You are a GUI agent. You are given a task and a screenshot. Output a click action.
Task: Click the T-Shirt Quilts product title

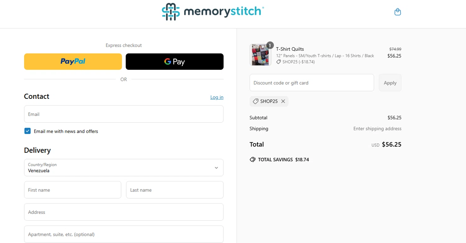click(x=290, y=49)
